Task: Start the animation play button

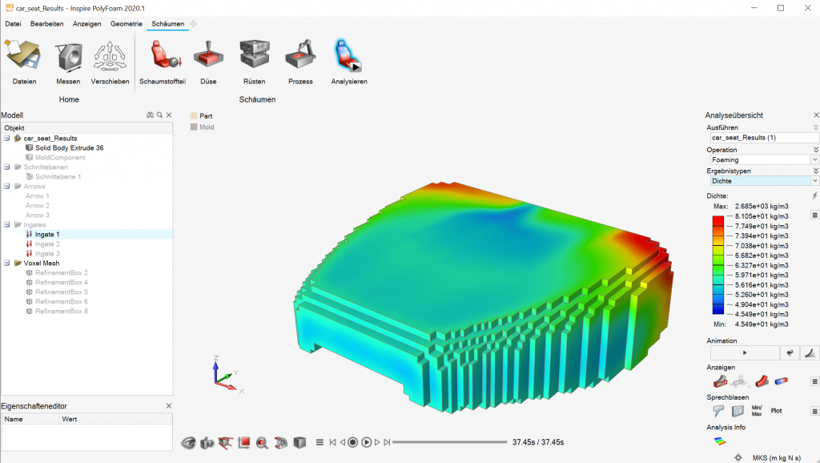Action: click(x=745, y=353)
